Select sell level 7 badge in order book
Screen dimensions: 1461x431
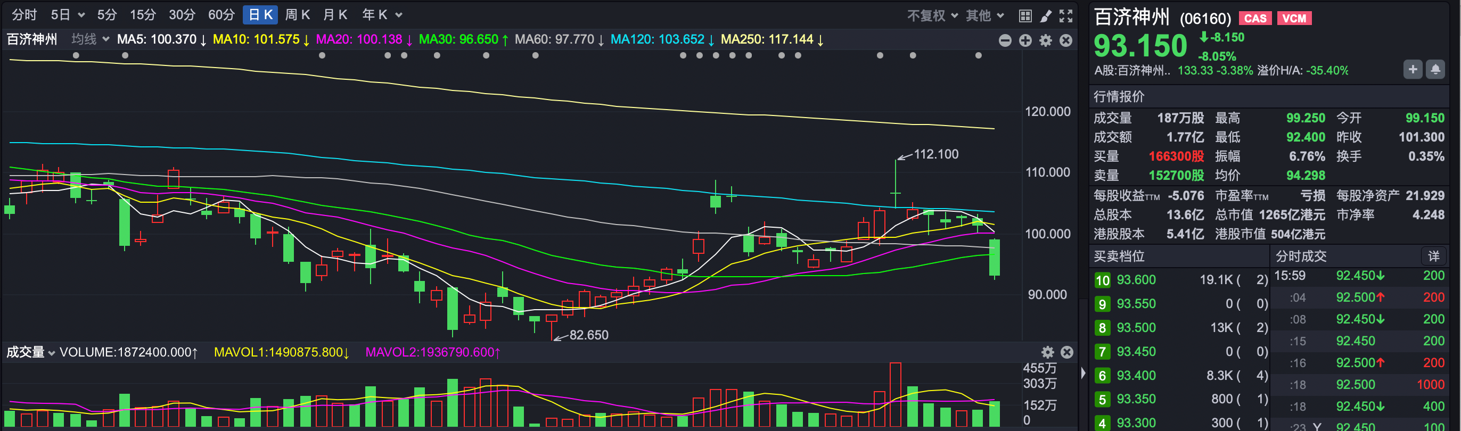1102,352
